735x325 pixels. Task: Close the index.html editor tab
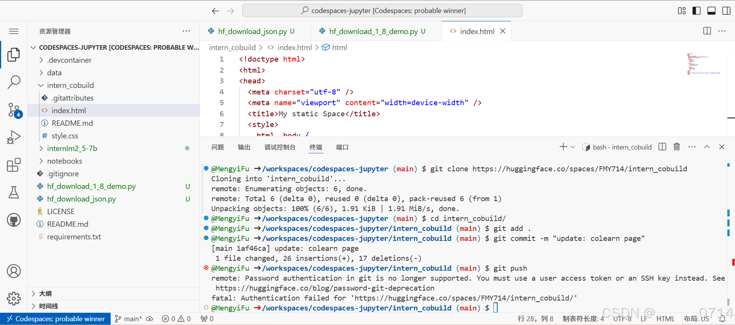tap(503, 31)
